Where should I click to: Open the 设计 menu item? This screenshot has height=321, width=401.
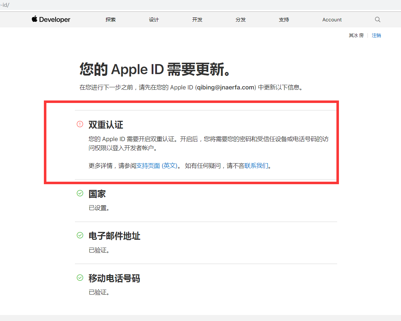pos(154,20)
